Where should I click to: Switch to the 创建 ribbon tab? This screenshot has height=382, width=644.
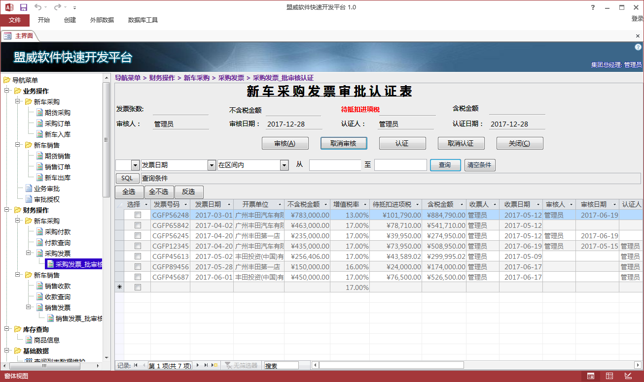coord(70,20)
